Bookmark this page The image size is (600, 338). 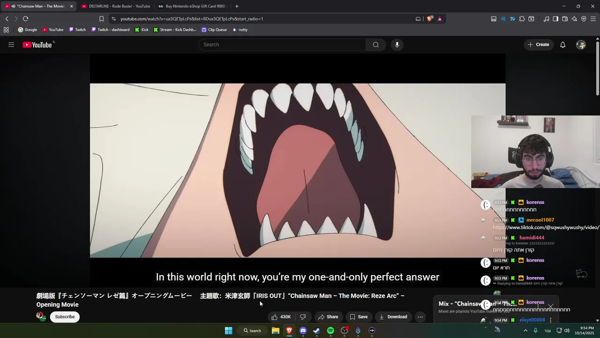(101, 19)
